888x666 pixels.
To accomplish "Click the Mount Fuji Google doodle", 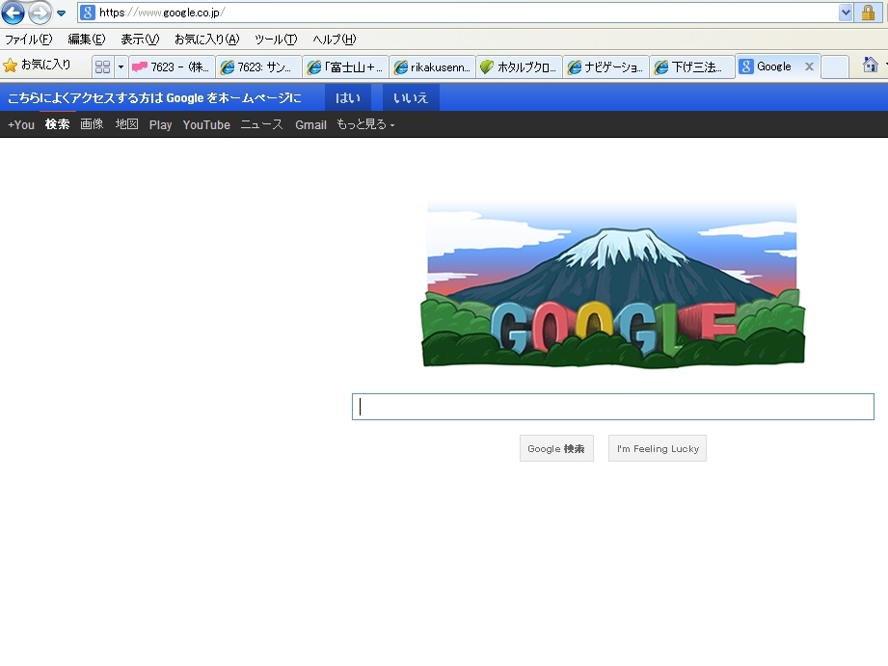I will click(x=612, y=285).
